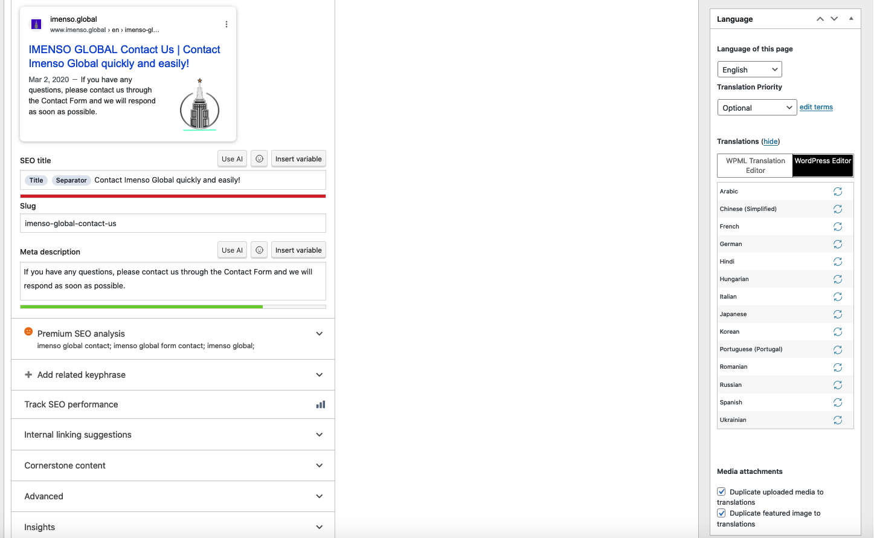Click the Hindi translation refresh icon
Viewport: 874px width, 538px height.
[x=838, y=262]
